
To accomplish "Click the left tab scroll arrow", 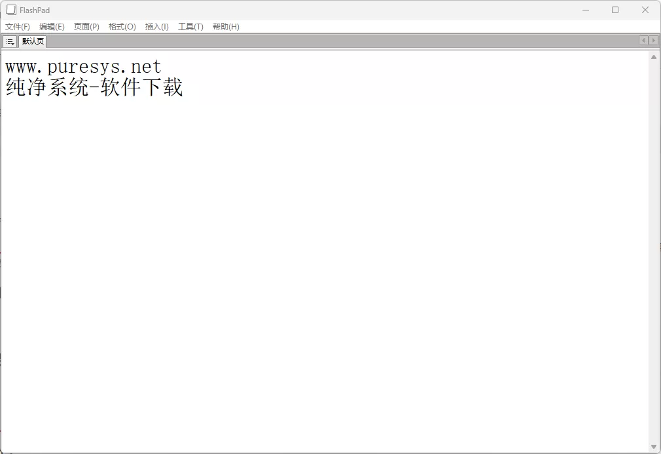I will [643, 40].
